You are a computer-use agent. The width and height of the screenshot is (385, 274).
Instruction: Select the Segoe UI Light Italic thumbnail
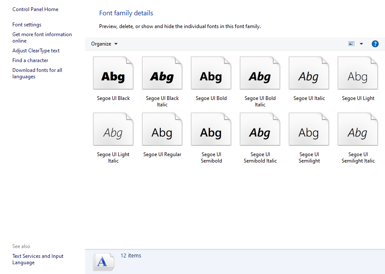pyautogui.click(x=113, y=129)
